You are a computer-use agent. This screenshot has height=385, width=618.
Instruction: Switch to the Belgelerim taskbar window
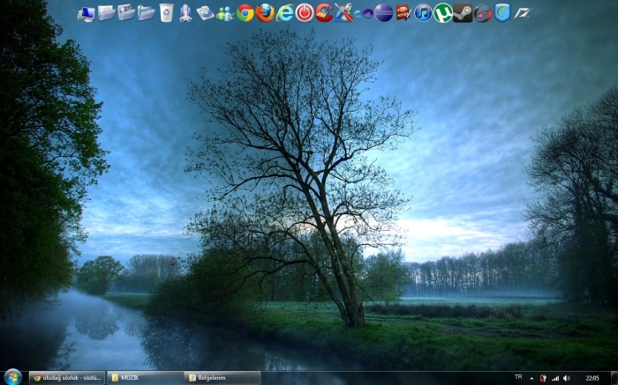pyautogui.click(x=222, y=378)
